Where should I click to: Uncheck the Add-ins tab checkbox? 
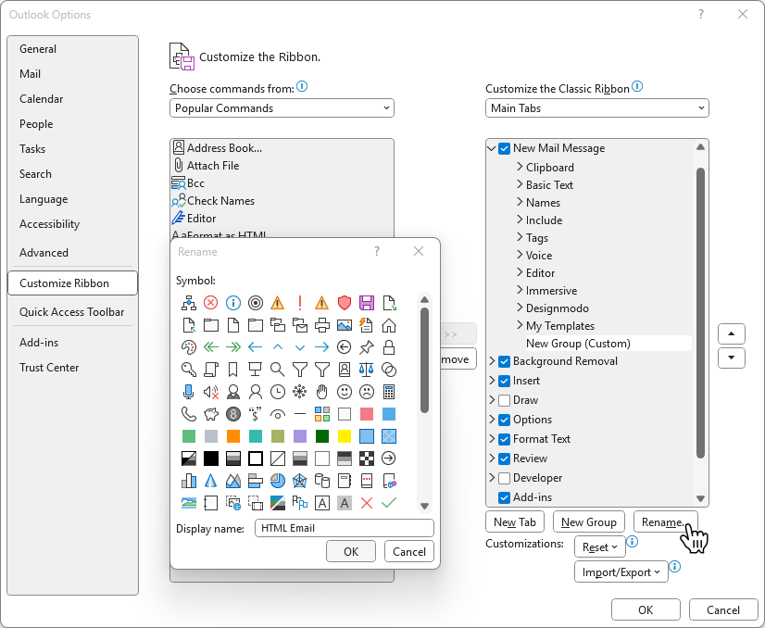coord(505,497)
